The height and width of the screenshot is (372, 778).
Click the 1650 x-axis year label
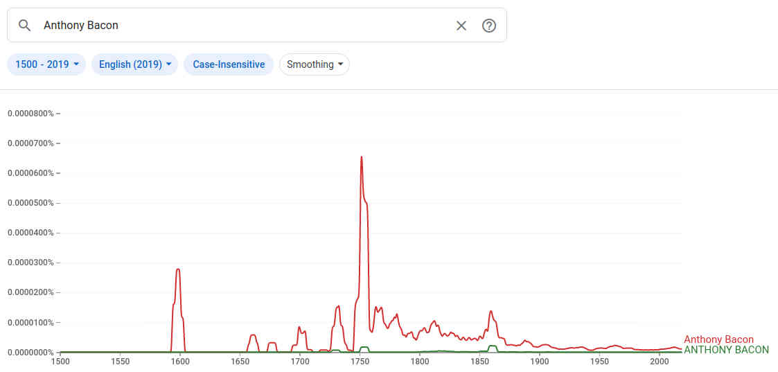[x=240, y=361]
